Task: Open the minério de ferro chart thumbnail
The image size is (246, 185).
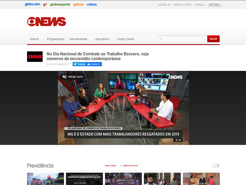Action: click(x=84, y=179)
